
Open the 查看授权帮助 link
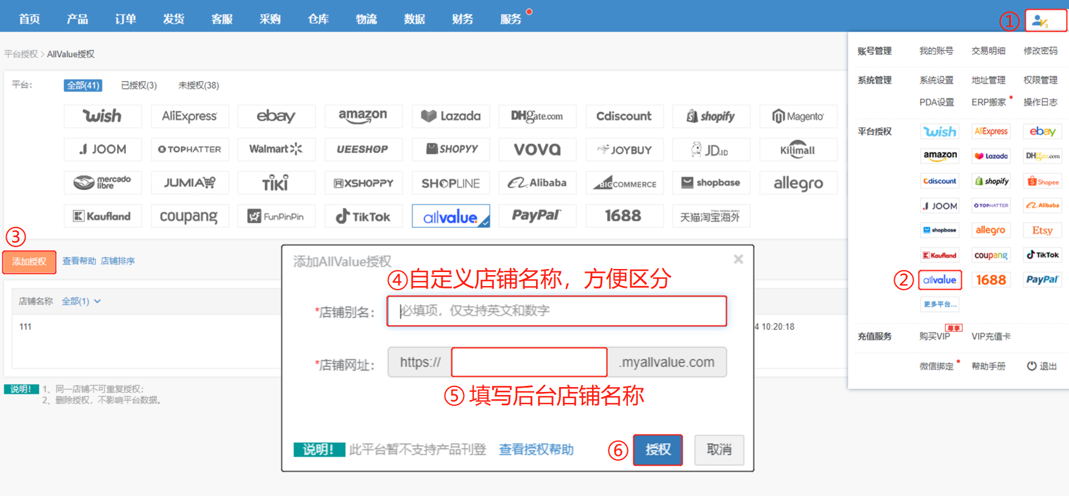coord(536,449)
